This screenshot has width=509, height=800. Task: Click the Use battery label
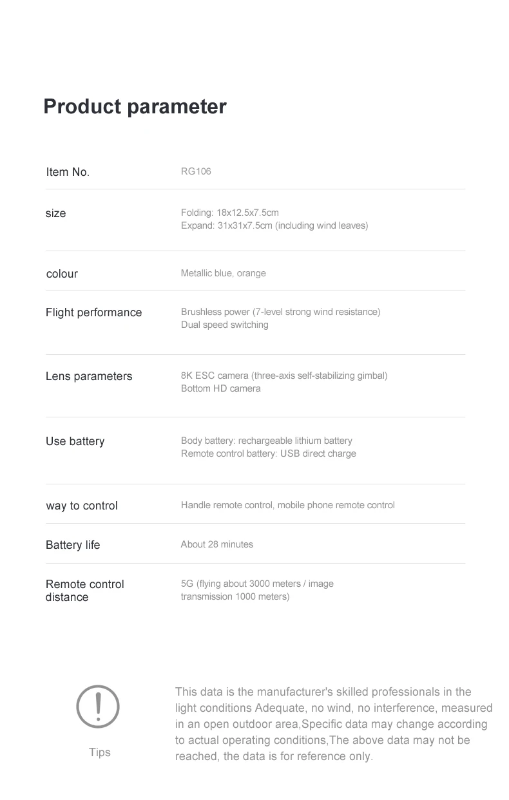(75, 441)
